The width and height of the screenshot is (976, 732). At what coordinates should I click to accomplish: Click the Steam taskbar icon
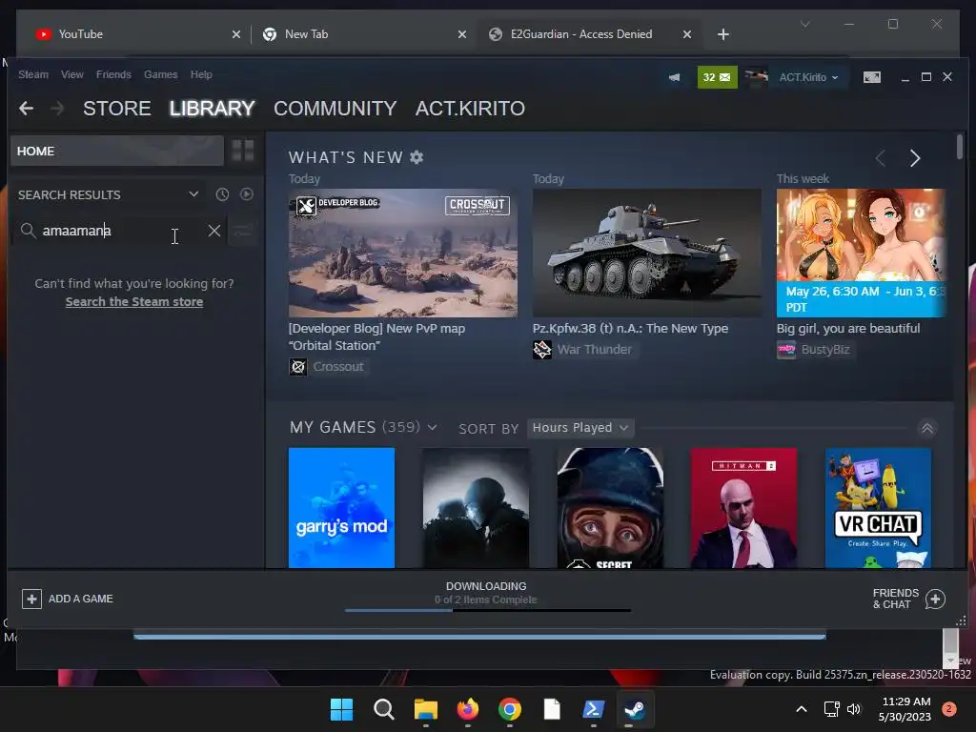(635, 709)
